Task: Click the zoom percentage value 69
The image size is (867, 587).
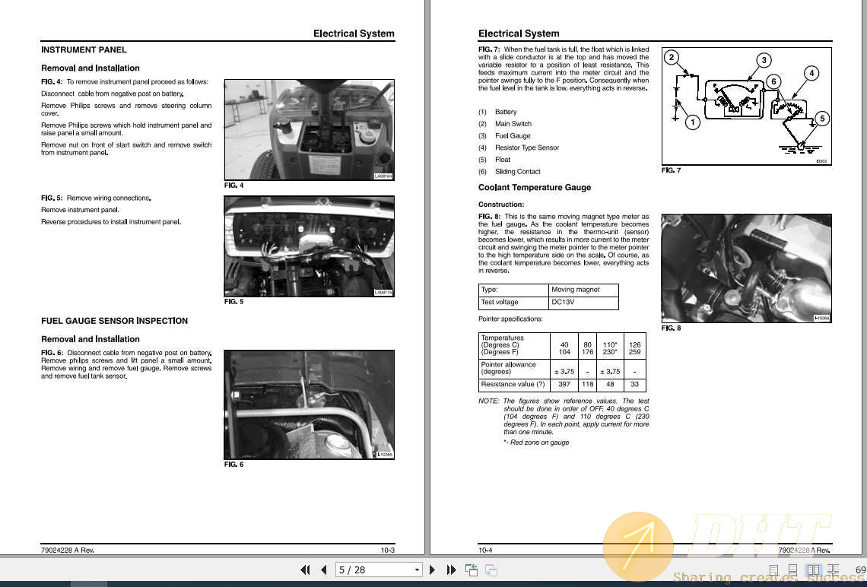Action: coord(860,569)
